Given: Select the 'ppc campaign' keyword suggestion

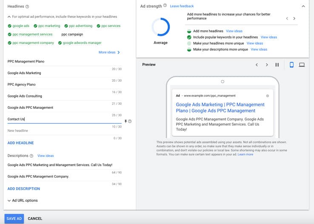Looking at the screenshot, I should (x=72, y=34).
